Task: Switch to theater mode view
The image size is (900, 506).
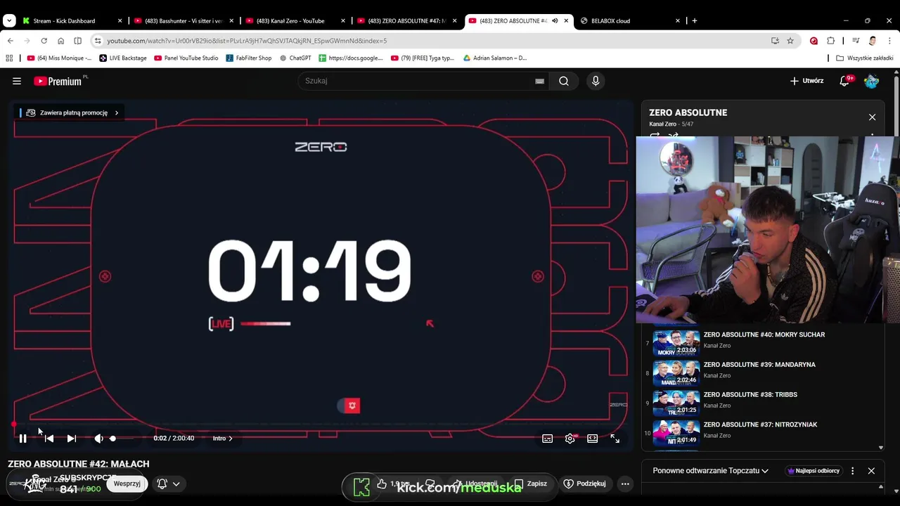Action: 593,439
